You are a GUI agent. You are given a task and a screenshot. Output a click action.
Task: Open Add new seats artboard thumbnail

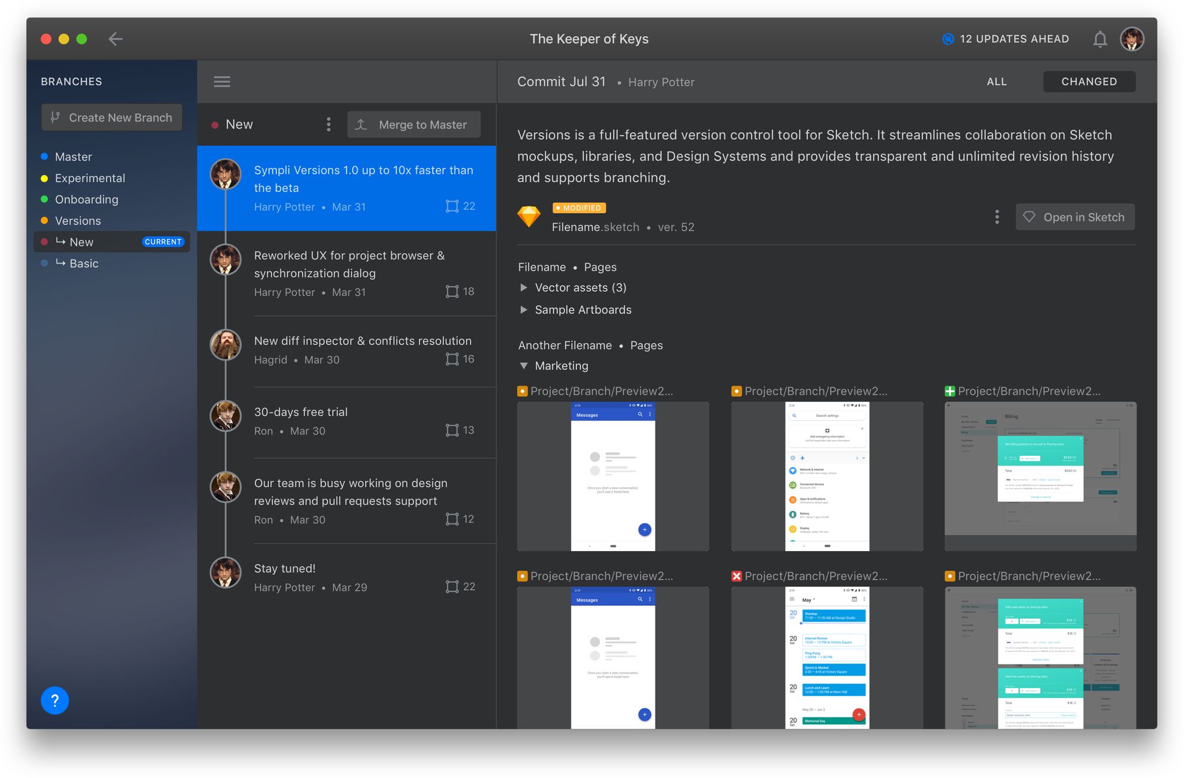click(1041, 658)
